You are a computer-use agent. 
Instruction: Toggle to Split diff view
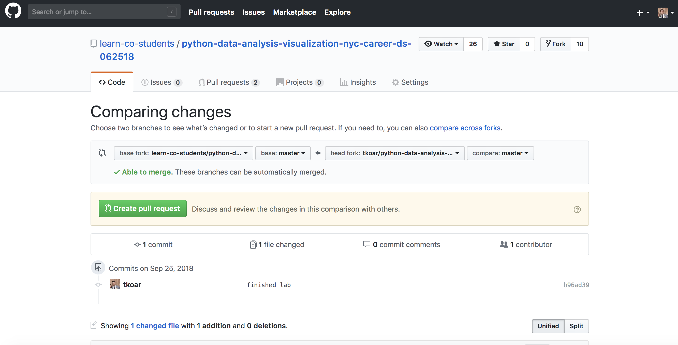[577, 326]
